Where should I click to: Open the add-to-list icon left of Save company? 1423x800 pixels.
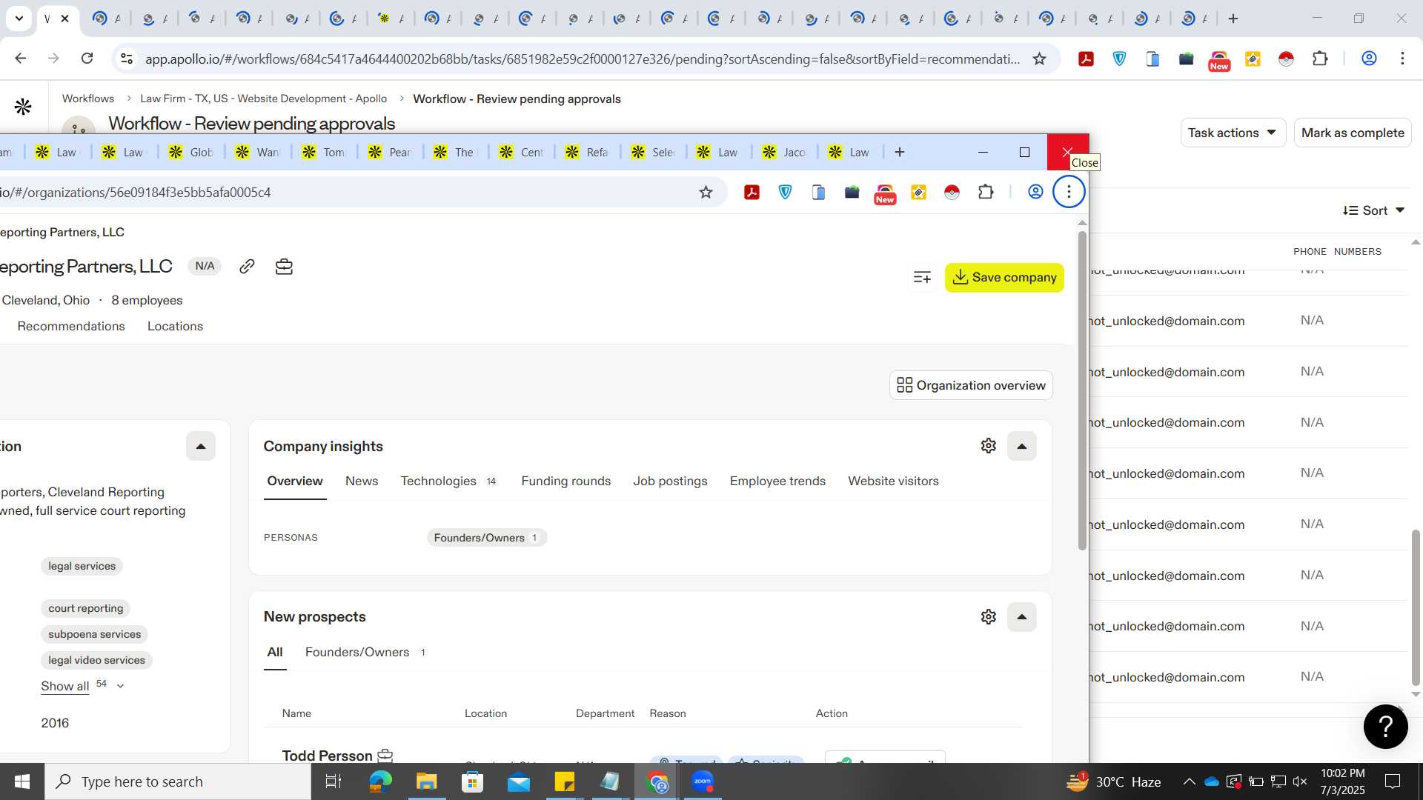coord(922,278)
